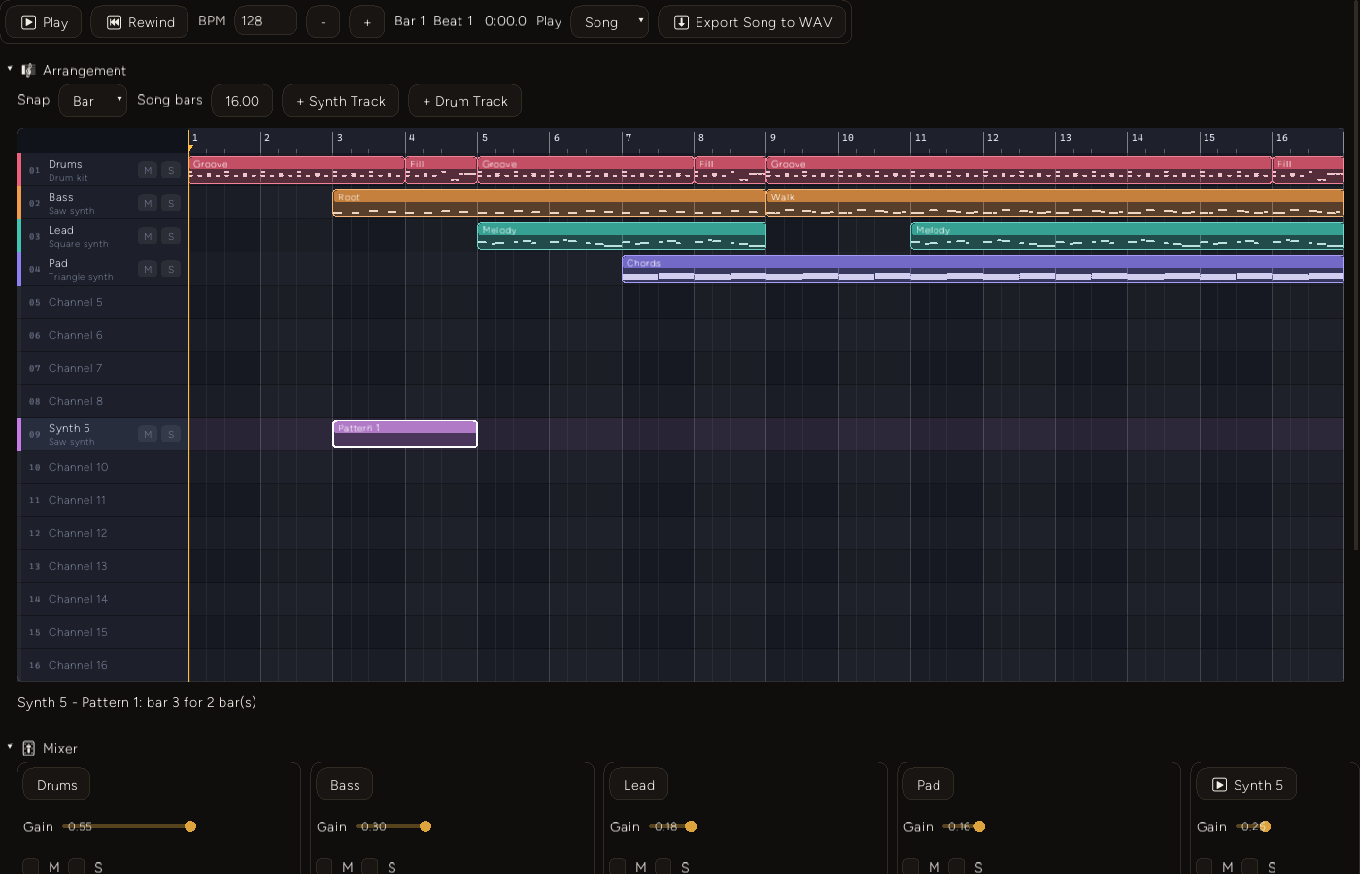
Task: Select the Melody lead clip at bar 11
Action: click(x=1127, y=236)
